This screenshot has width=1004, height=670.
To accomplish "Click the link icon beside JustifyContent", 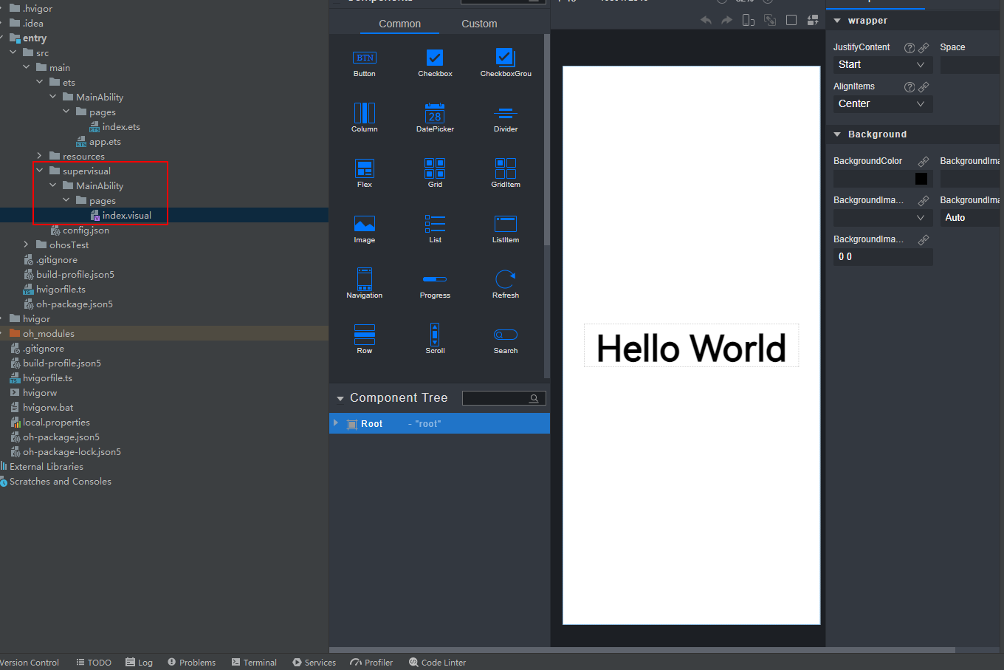I will (923, 47).
